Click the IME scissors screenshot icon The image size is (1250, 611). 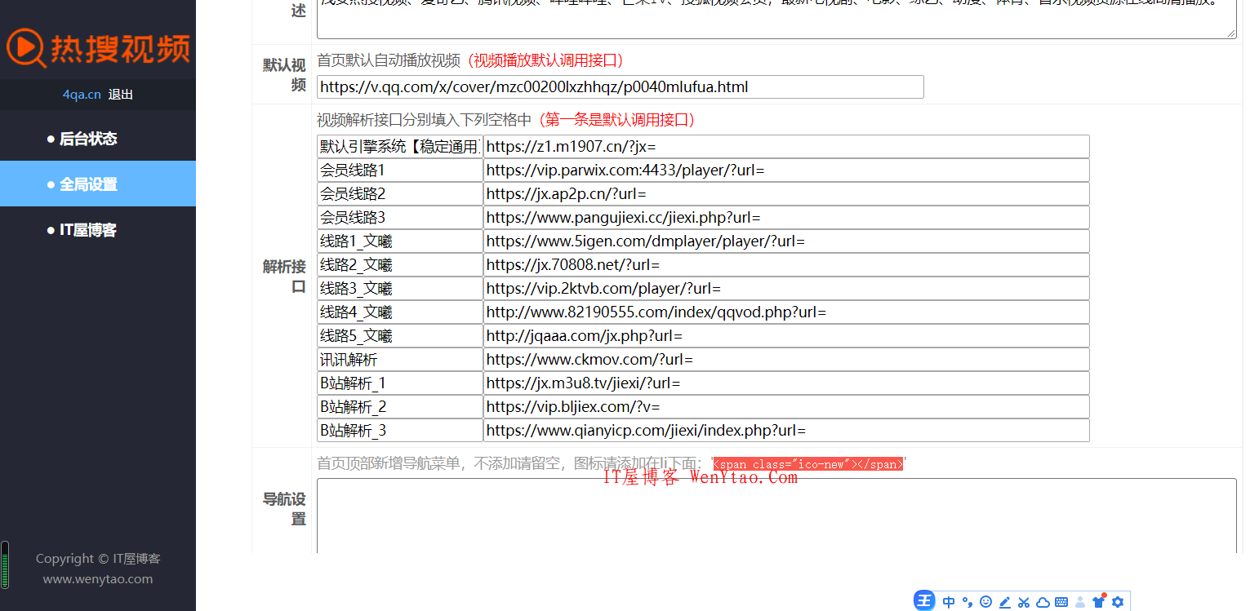(x=1024, y=602)
